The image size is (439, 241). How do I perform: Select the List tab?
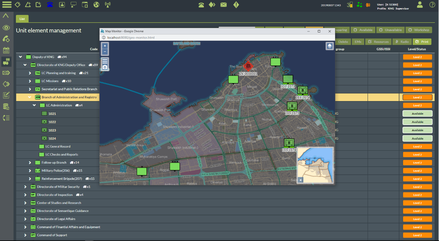pyautogui.click(x=22, y=19)
